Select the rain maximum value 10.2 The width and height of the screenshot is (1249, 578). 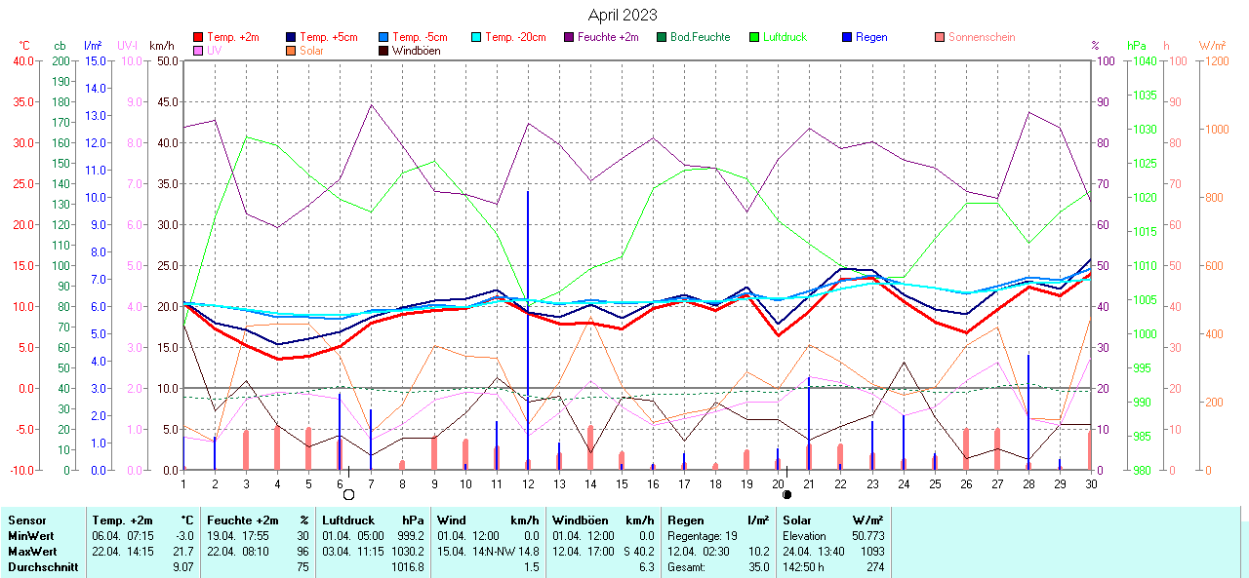(757, 552)
